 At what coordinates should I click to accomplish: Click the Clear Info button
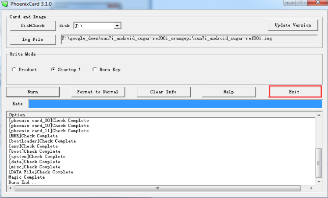[x=164, y=92]
